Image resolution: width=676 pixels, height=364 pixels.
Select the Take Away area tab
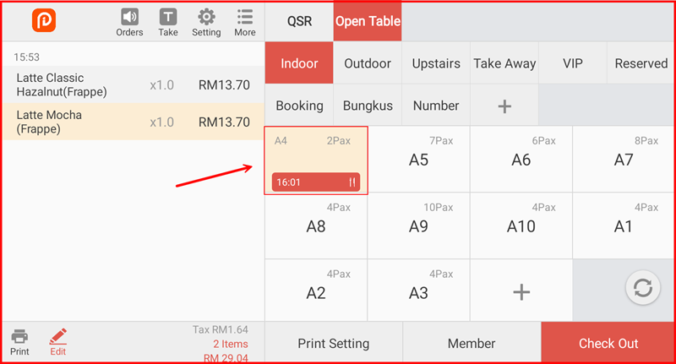(x=504, y=63)
